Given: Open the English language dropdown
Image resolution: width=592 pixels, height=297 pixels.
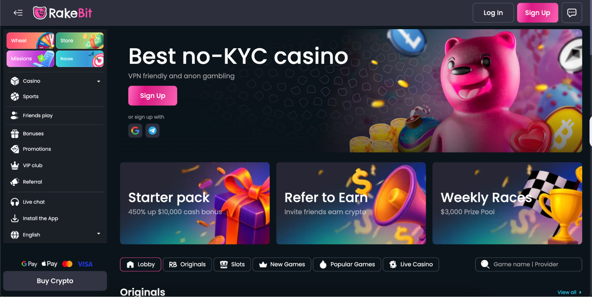Looking at the screenshot, I should [x=55, y=235].
